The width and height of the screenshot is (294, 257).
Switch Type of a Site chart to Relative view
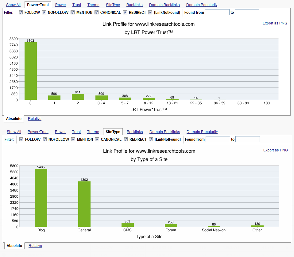(x=35, y=246)
